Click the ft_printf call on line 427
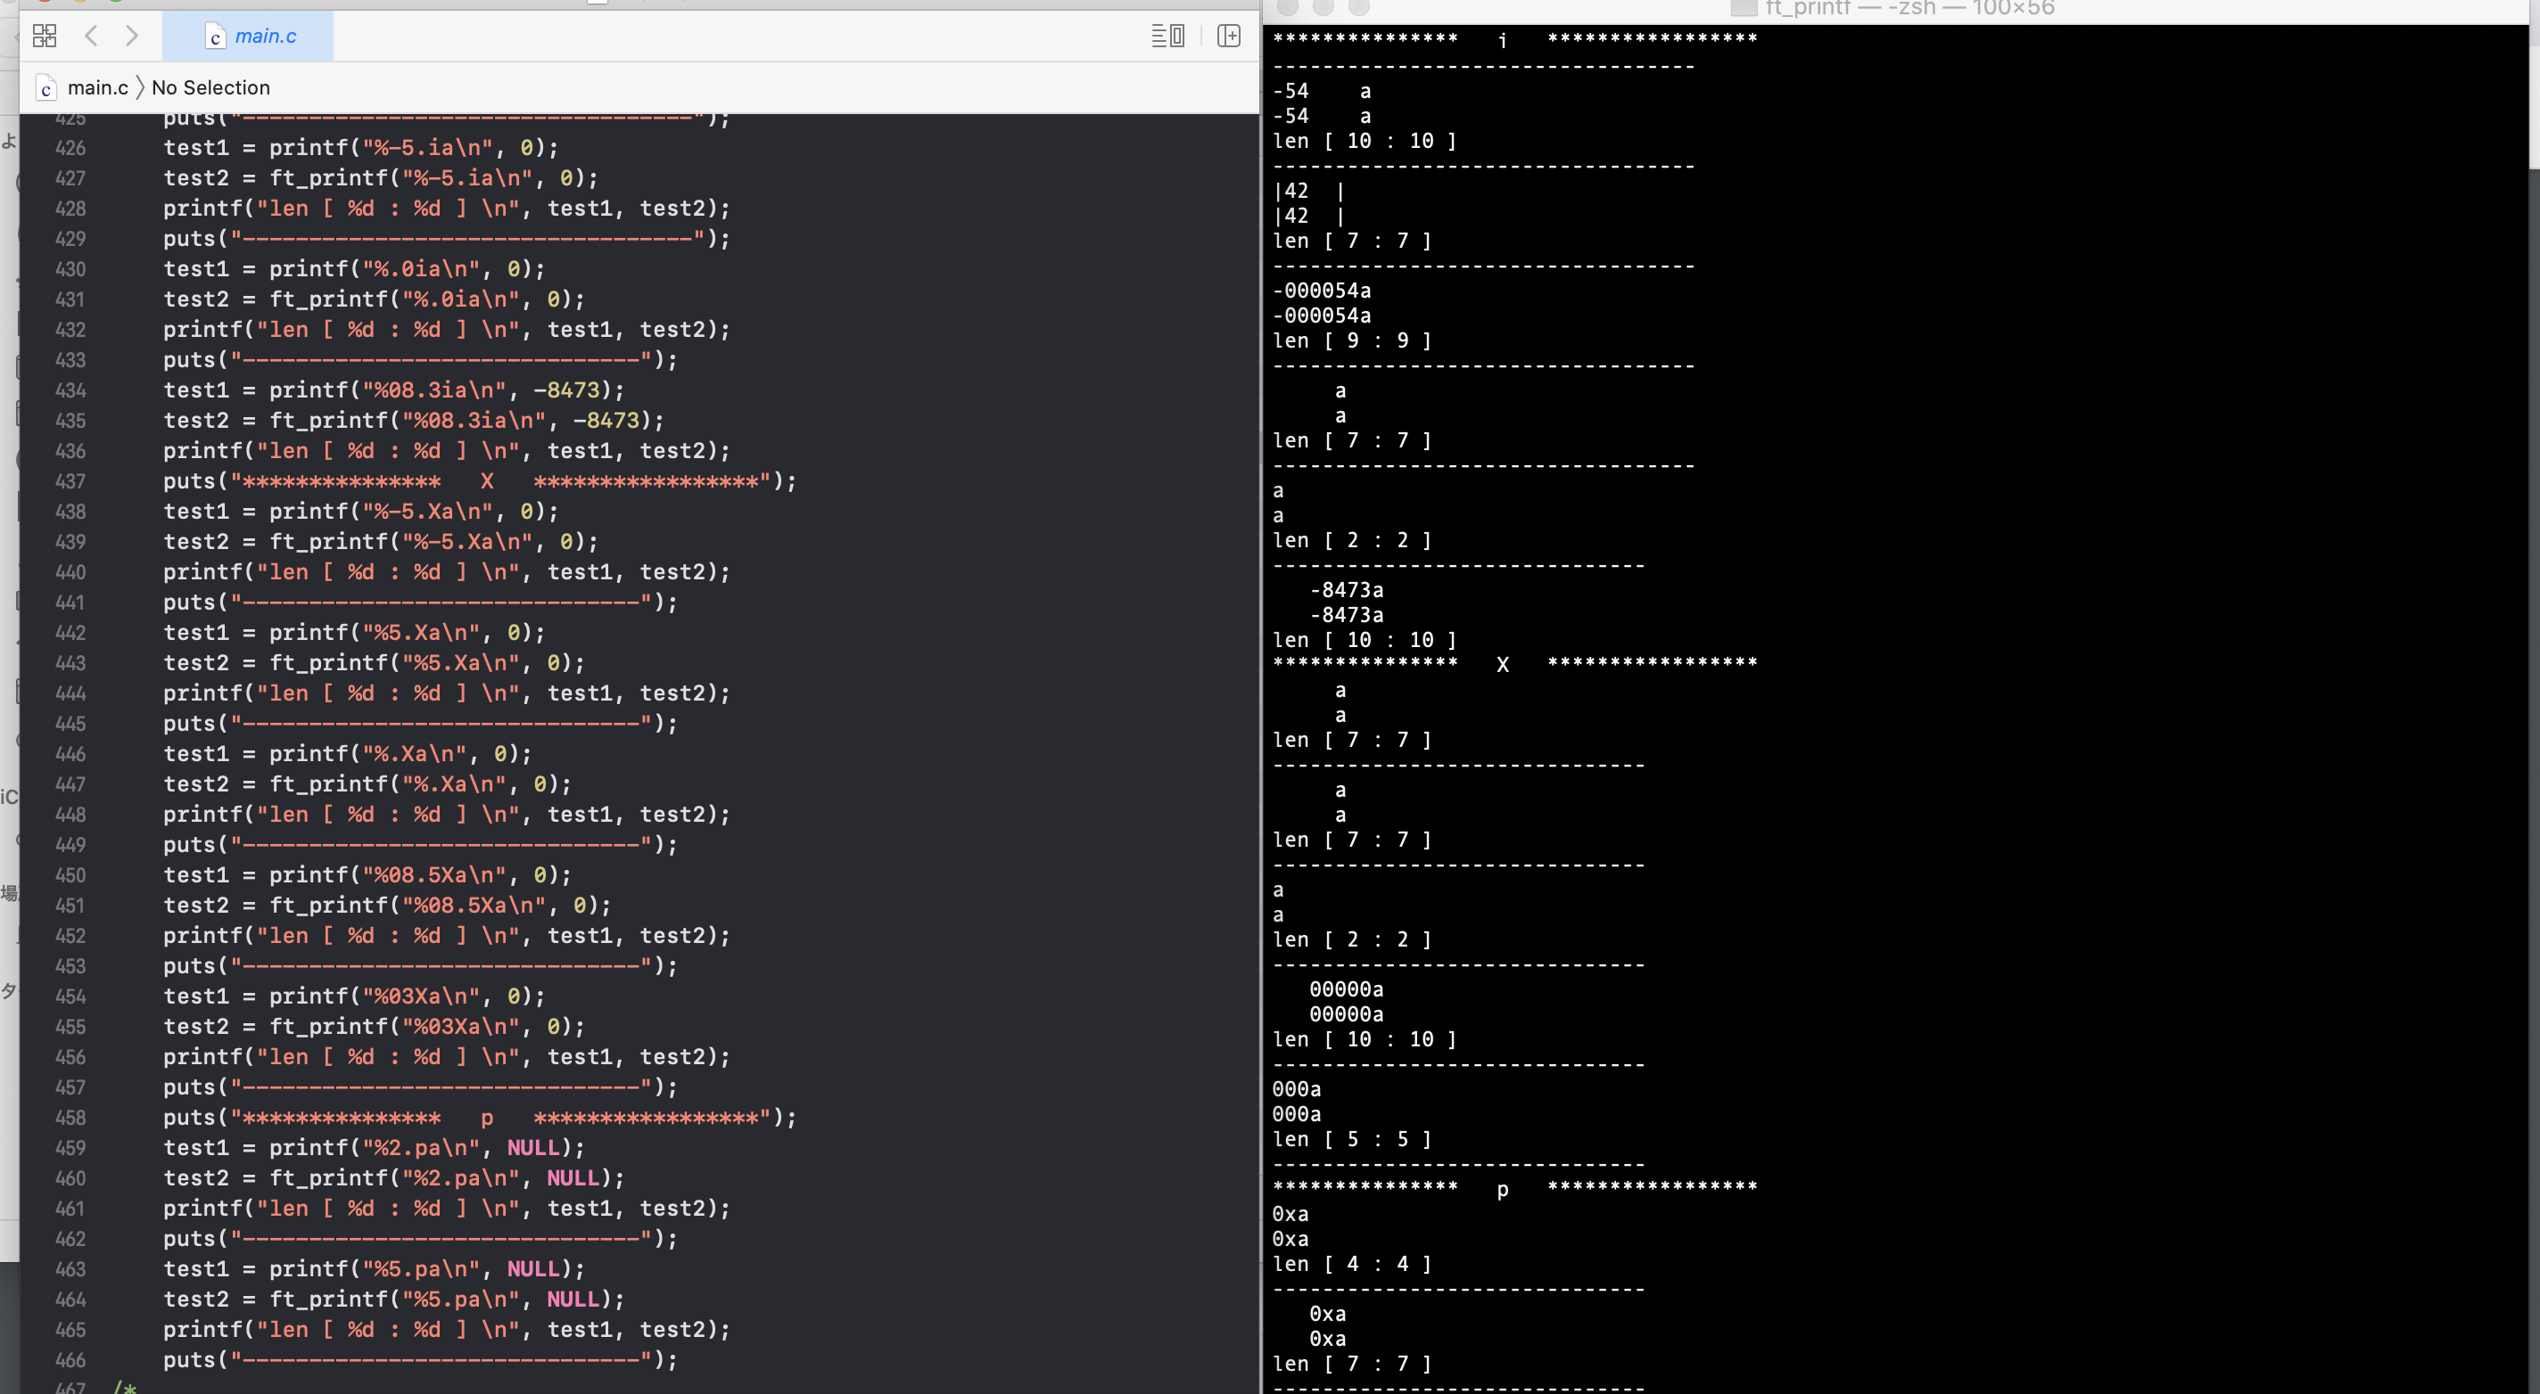The image size is (2540, 1394). [328, 178]
